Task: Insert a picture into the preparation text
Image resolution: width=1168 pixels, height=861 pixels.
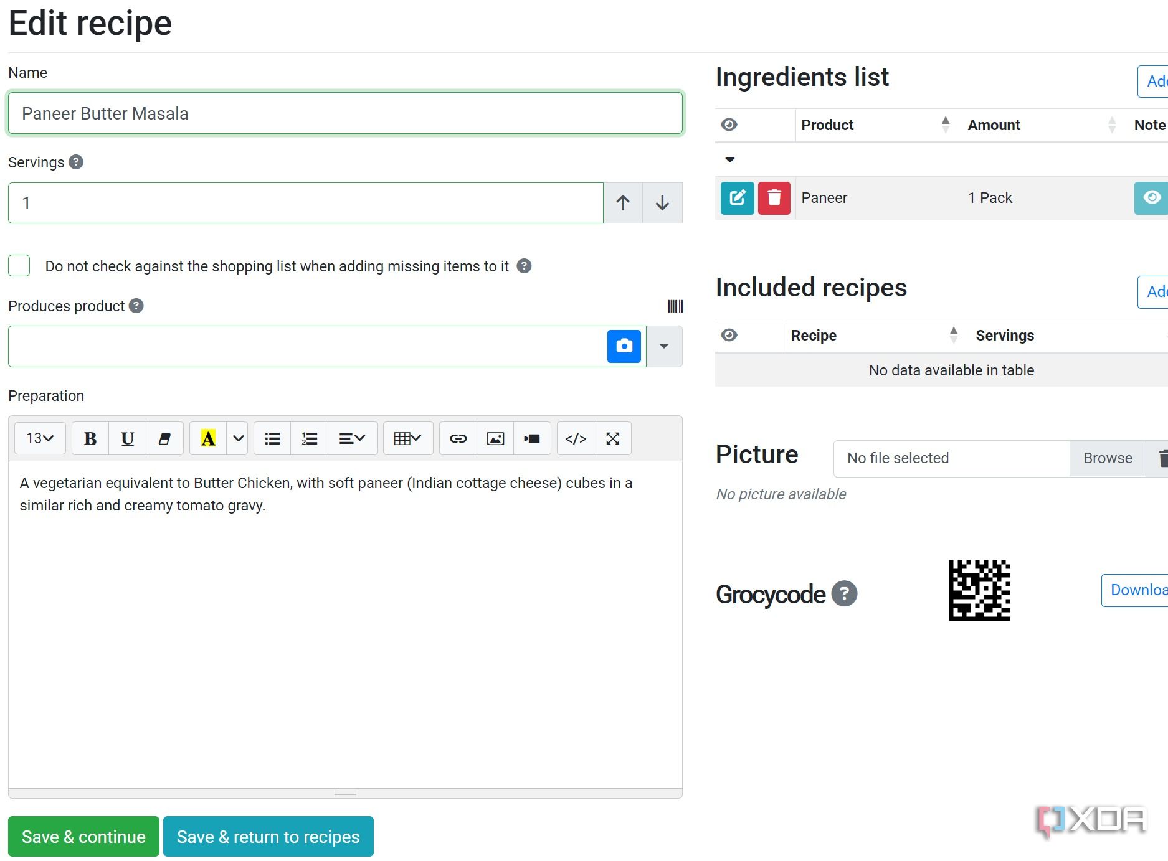Action: click(x=495, y=439)
